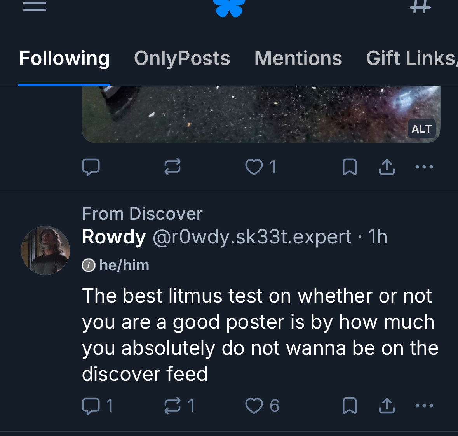This screenshot has width=458, height=436.
Task: Repost the image post above
Action: point(172,167)
